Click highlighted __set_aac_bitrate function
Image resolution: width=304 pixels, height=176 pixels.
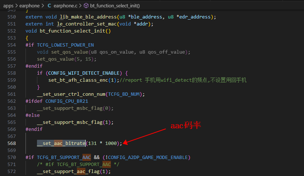61,143
